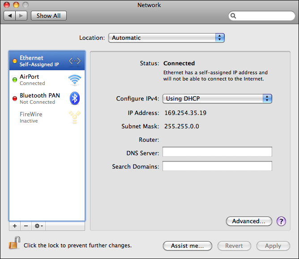Add a new network service with plus
299x259 pixels.
tap(15, 226)
